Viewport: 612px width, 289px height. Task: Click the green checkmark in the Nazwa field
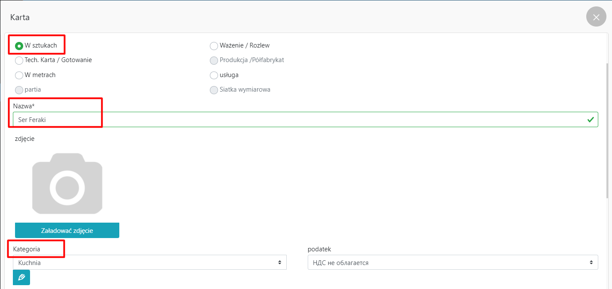pos(591,119)
